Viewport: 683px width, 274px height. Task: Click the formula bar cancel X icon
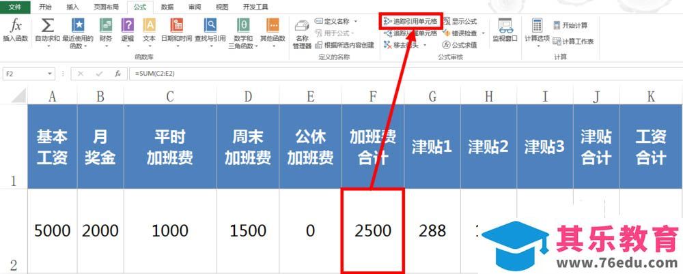[81, 74]
